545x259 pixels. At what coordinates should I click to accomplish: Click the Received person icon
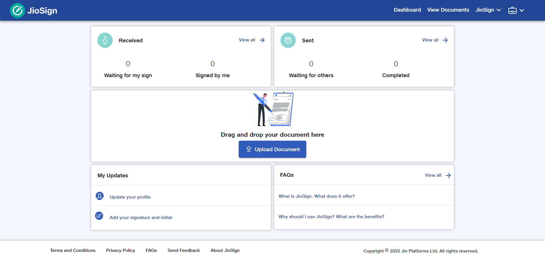[105, 40]
